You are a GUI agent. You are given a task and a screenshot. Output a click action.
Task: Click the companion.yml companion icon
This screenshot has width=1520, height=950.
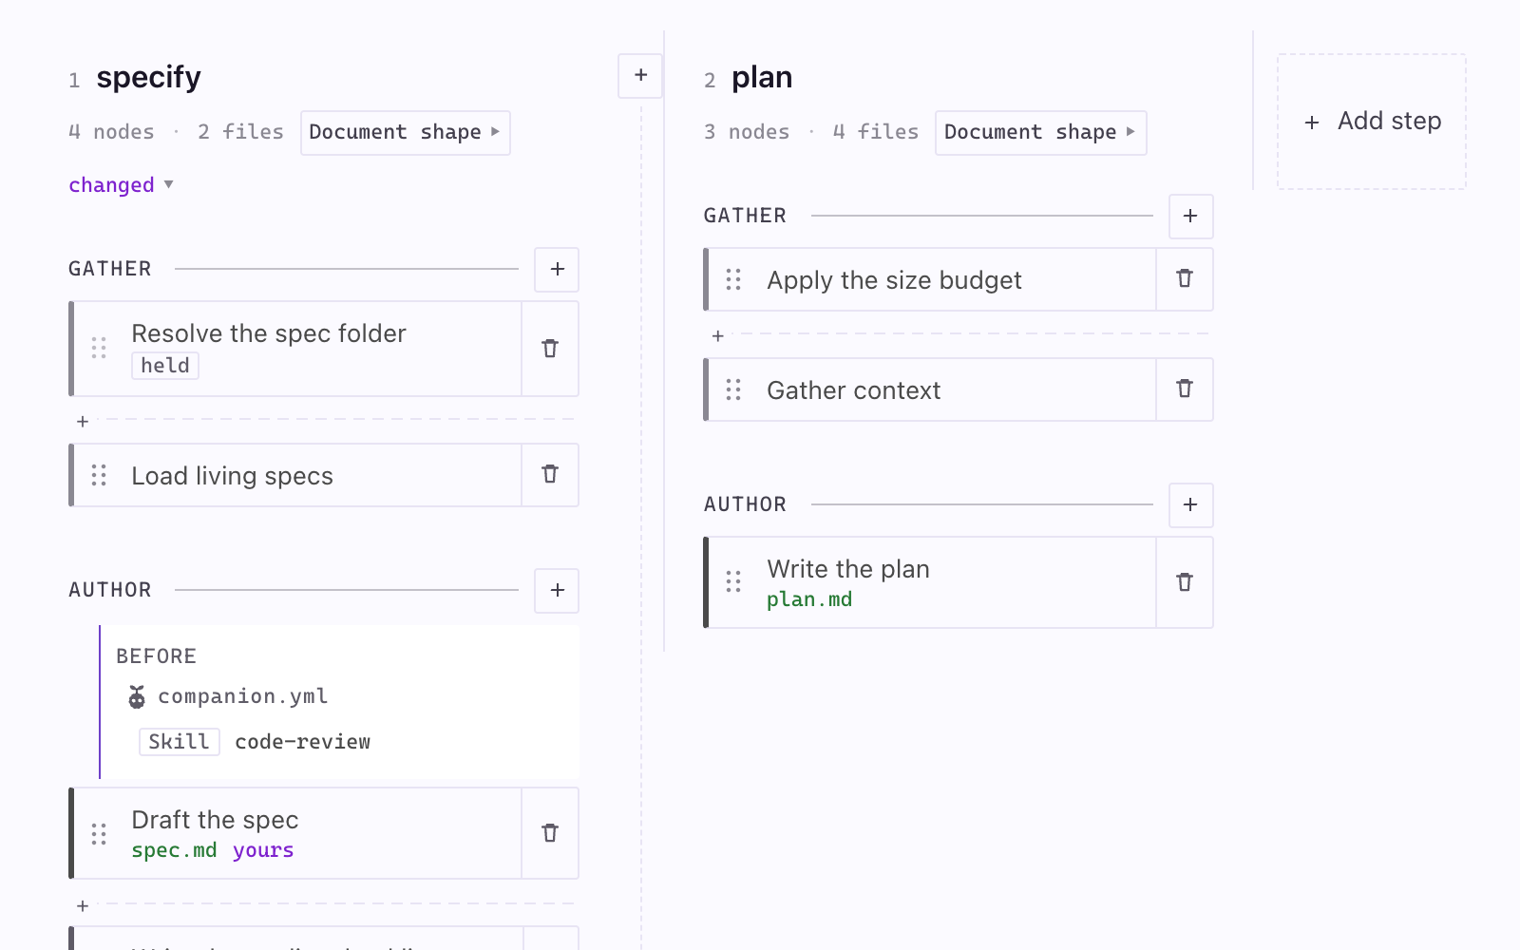click(137, 697)
